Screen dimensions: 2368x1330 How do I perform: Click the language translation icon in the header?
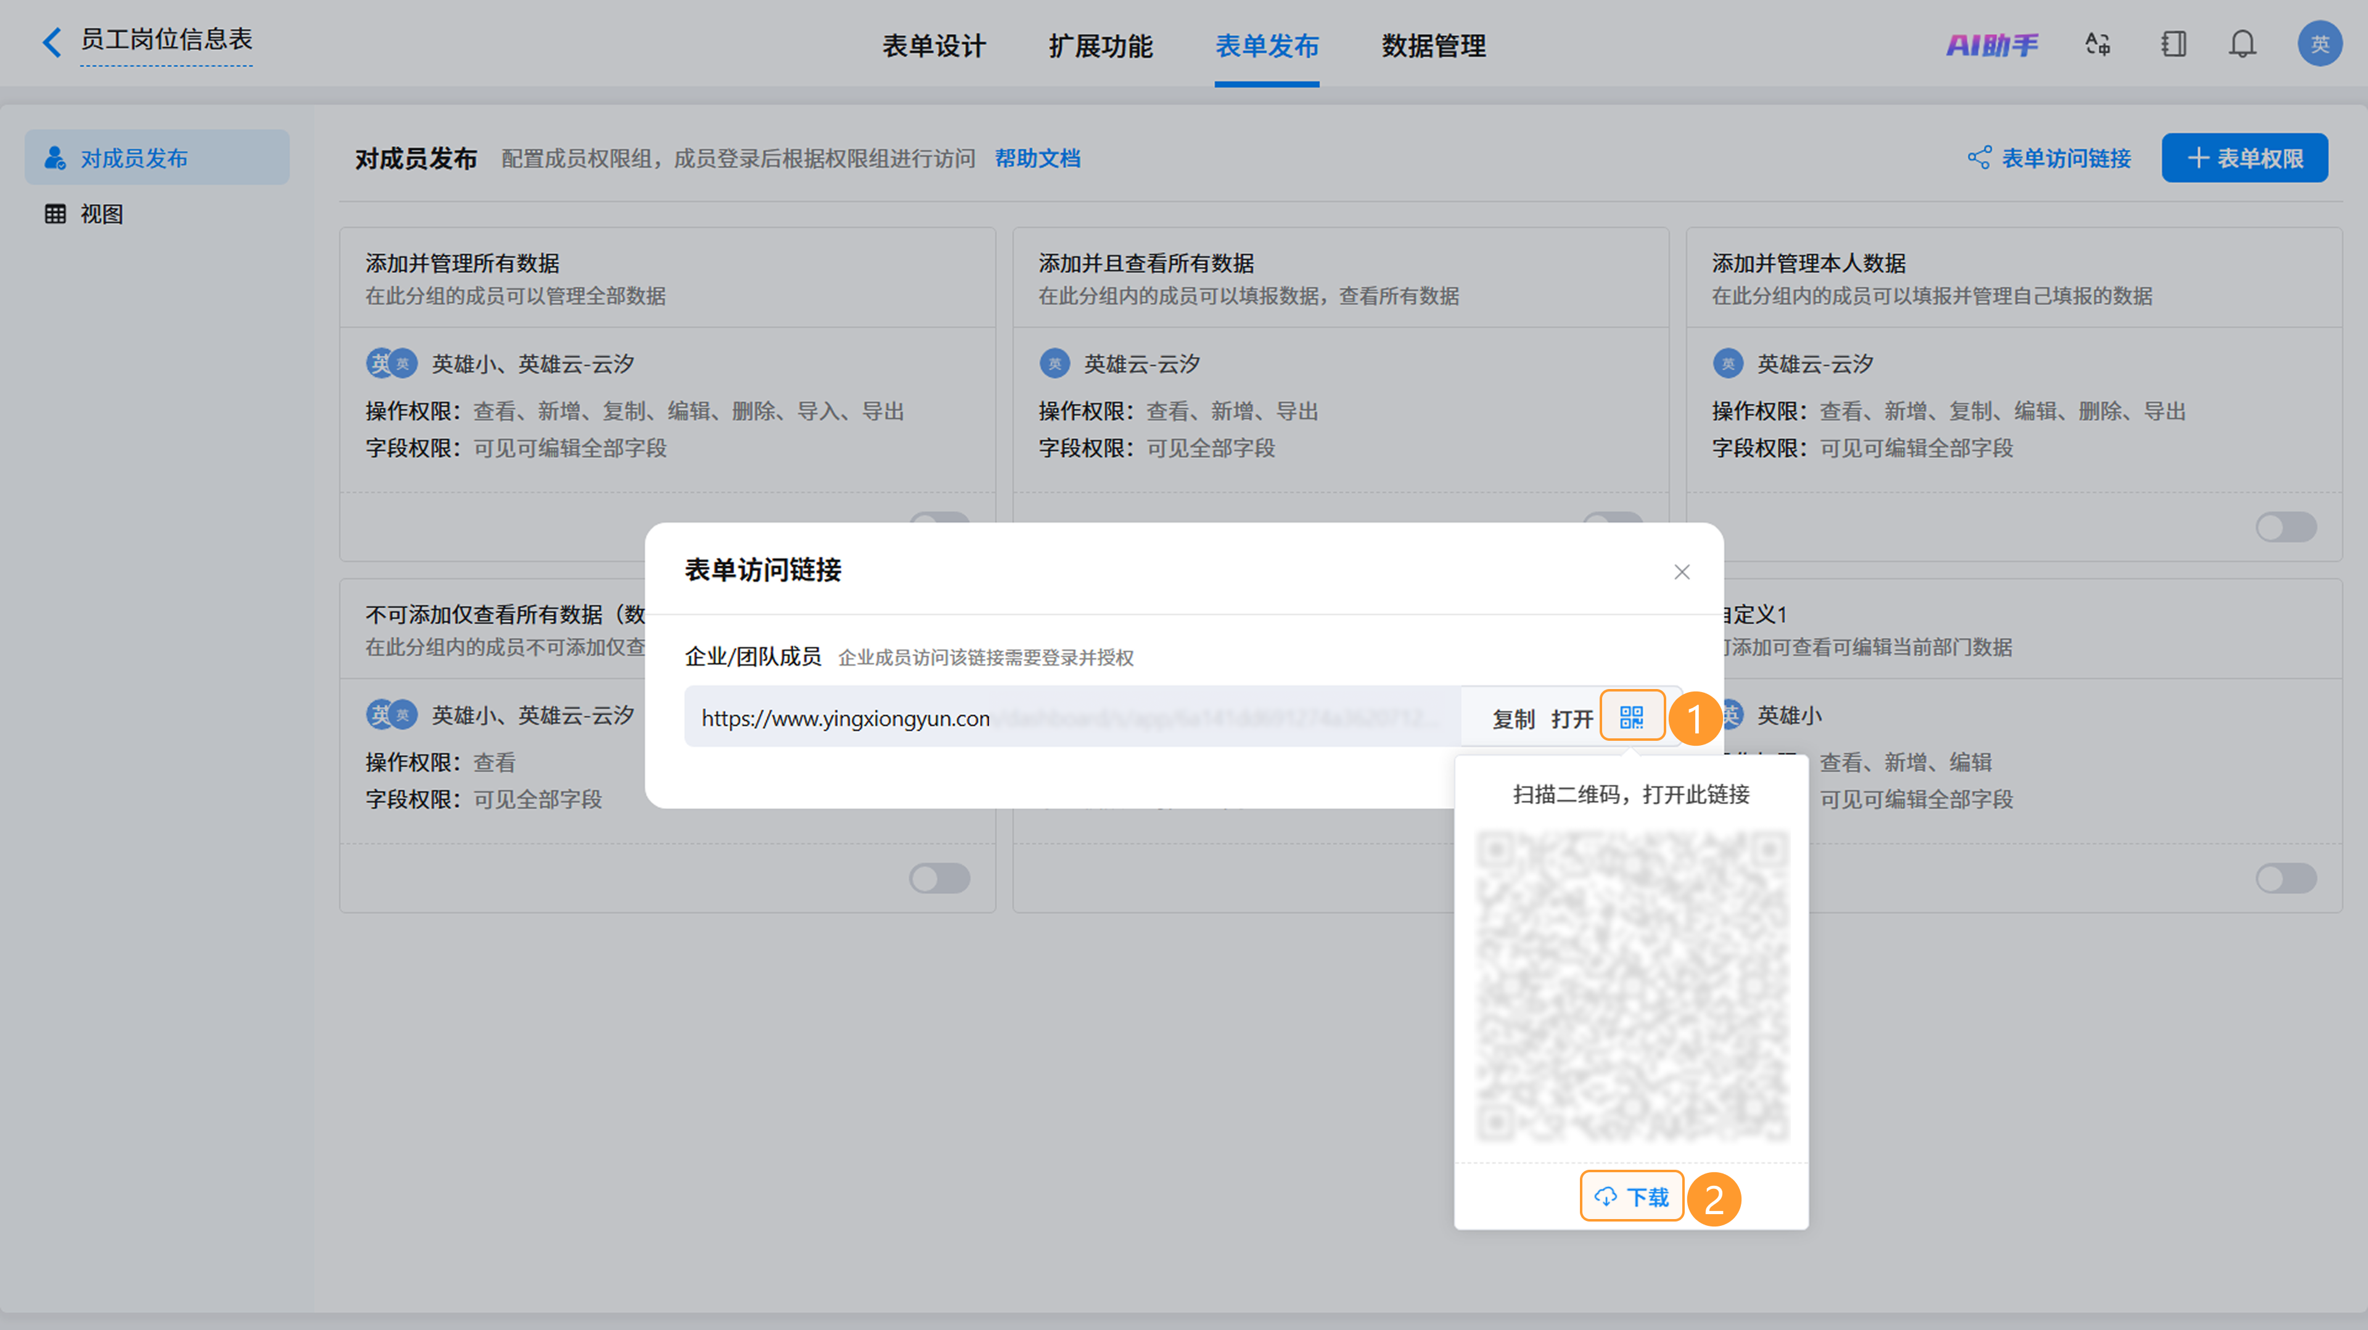pyautogui.click(x=2098, y=44)
